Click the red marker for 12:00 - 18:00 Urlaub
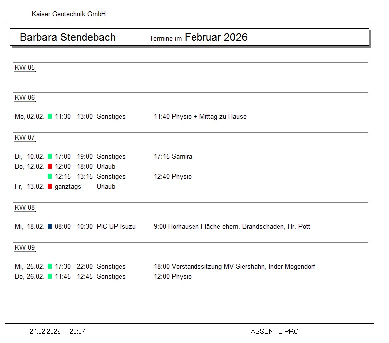The width and height of the screenshot is (389, 343). 50,167
